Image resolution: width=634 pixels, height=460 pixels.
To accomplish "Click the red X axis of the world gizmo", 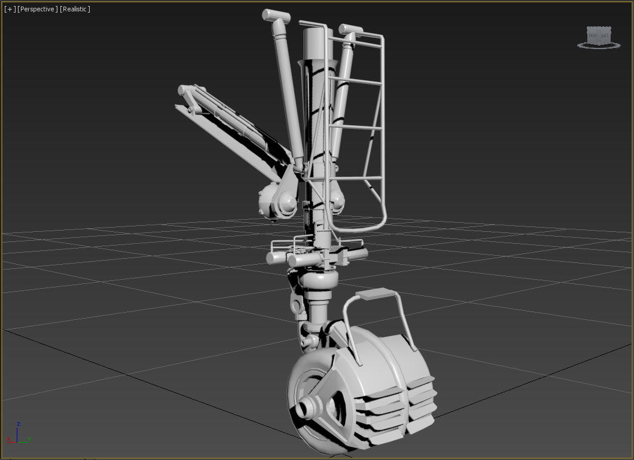I will (11, 442).
